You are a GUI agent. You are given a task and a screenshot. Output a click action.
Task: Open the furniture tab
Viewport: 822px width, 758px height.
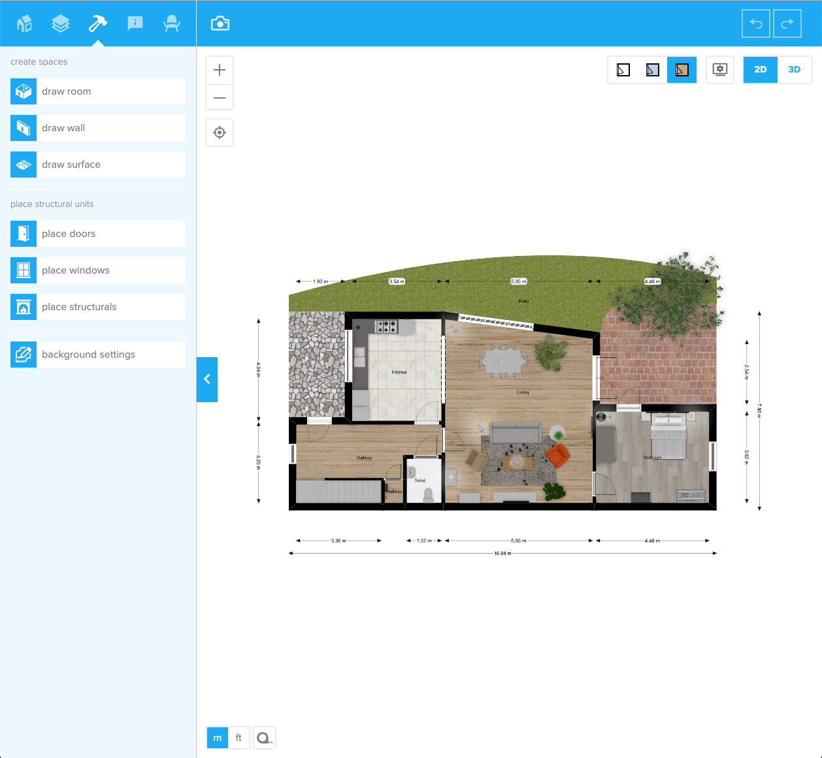click(171, 23)
